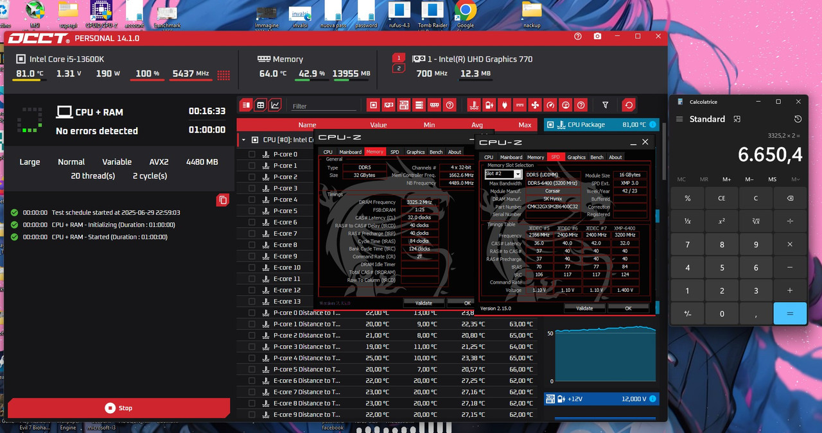822x433 pixels.
Task: Open CPU tab in CPU-Z SPD window
Action: click(489, 157)
